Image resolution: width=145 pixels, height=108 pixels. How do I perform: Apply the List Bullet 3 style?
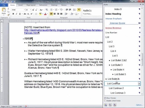click(x=122, y=65)
